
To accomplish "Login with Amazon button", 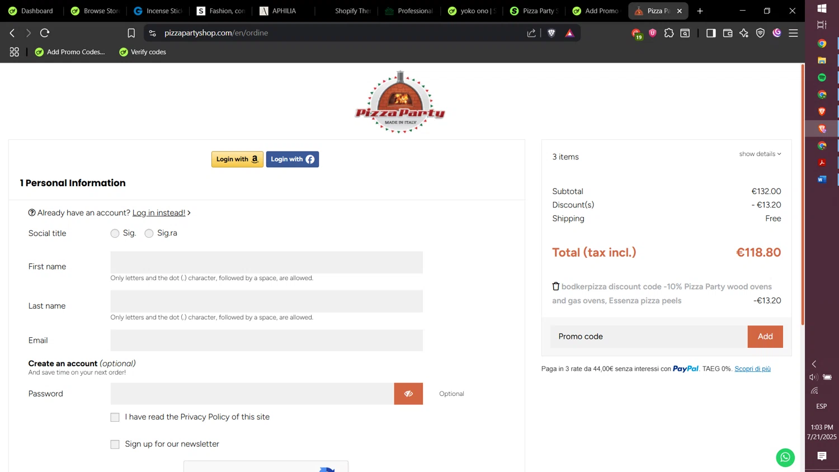I will click(x=237, y=159).
